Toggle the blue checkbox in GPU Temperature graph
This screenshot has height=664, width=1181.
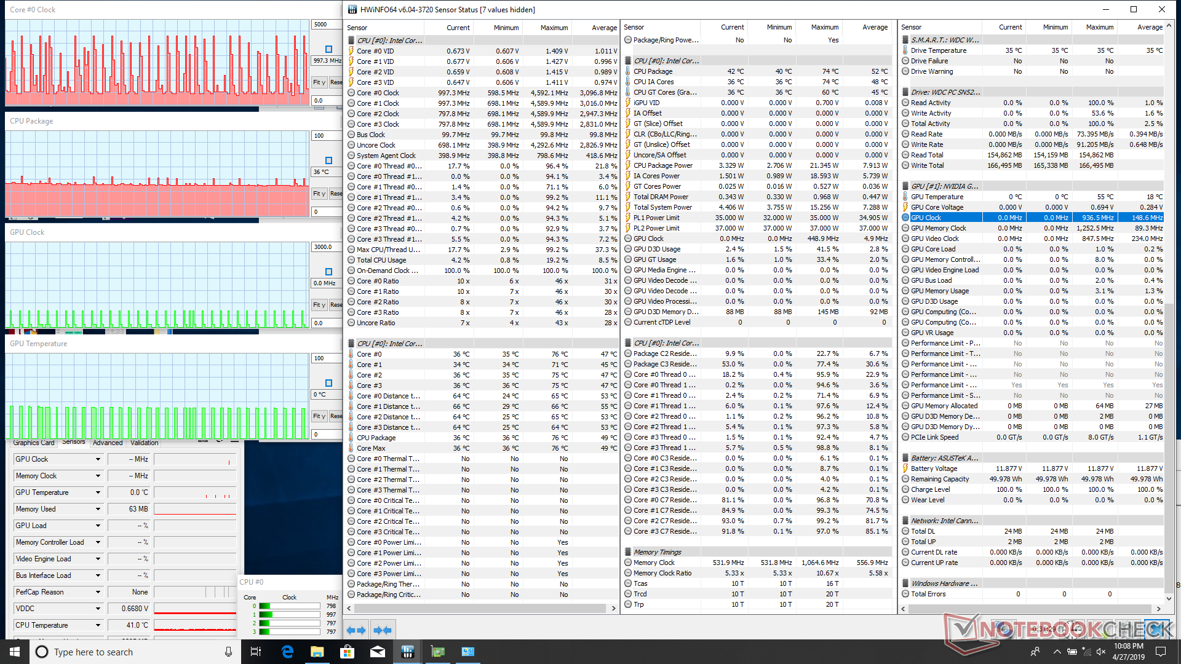coord(328,383)
